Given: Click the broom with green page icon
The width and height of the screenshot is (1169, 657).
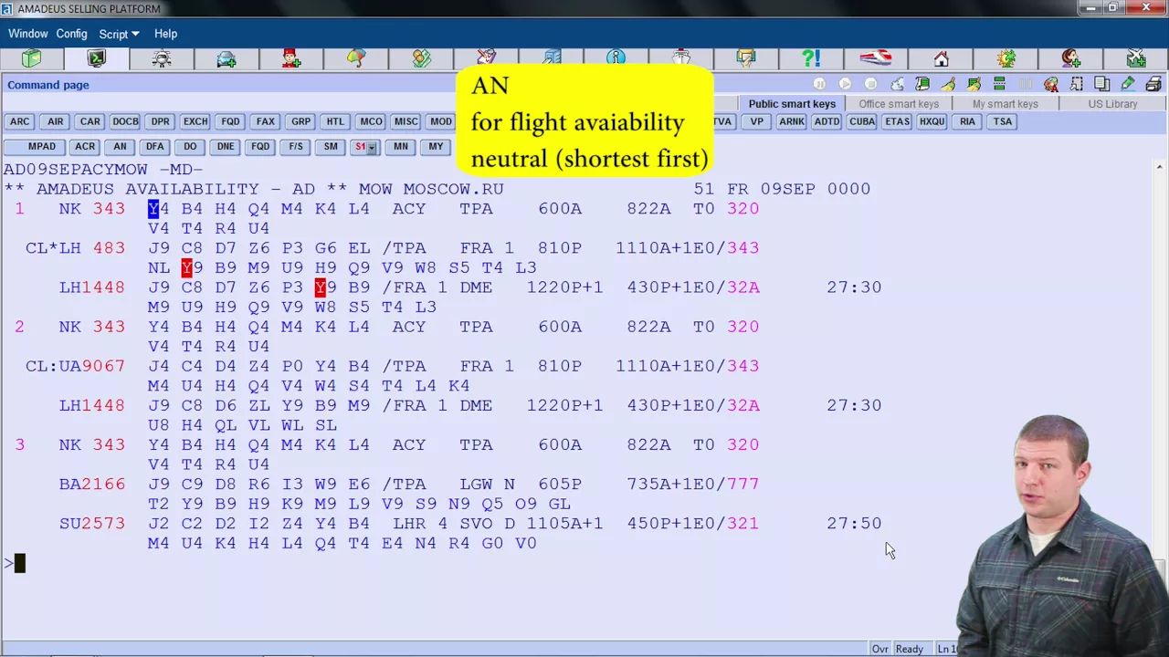Looking at the screenshot, I should tap(974, 84).
